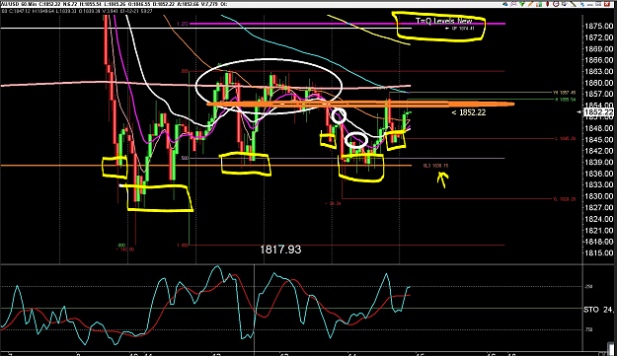Click the 'L 1845.26' low level label
The height and width of the screenshot is (356, 617).
point(566,139)
